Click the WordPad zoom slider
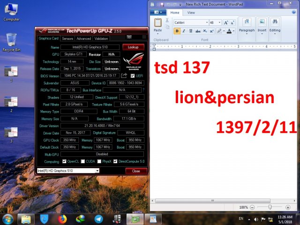Image resolution: width=300 pixels, height=225 pixels. pos(270,207)
